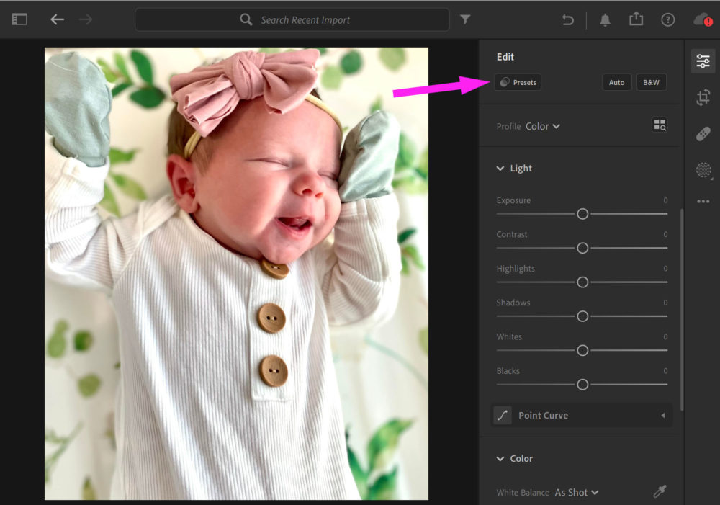The width and height of the screenshot is (720, 505).
Task: Open the Presets button
Action: click(518, 82)
